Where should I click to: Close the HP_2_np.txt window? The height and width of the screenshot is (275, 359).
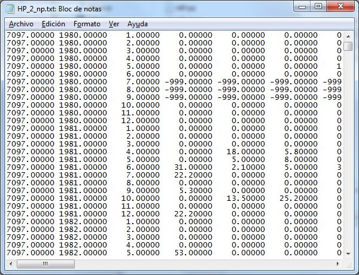pyautogui.click(x=340, y=7)
